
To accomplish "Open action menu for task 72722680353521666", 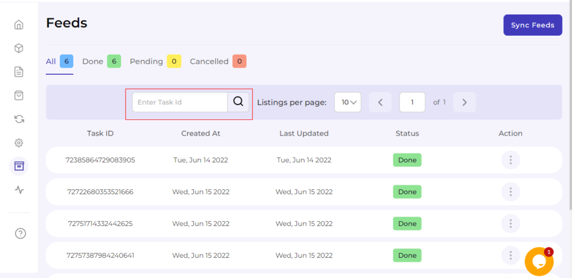I will tap(510, 192).
